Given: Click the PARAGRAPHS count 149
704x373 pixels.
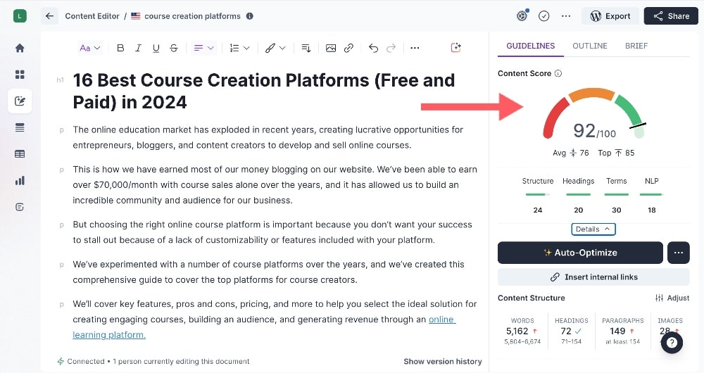Looking at the screenshot, I should click(x=617, y=331).
